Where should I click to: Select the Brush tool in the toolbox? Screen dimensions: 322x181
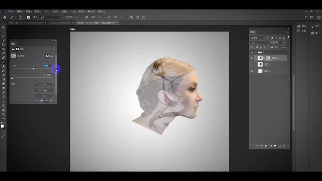click(x=4, y=62)
